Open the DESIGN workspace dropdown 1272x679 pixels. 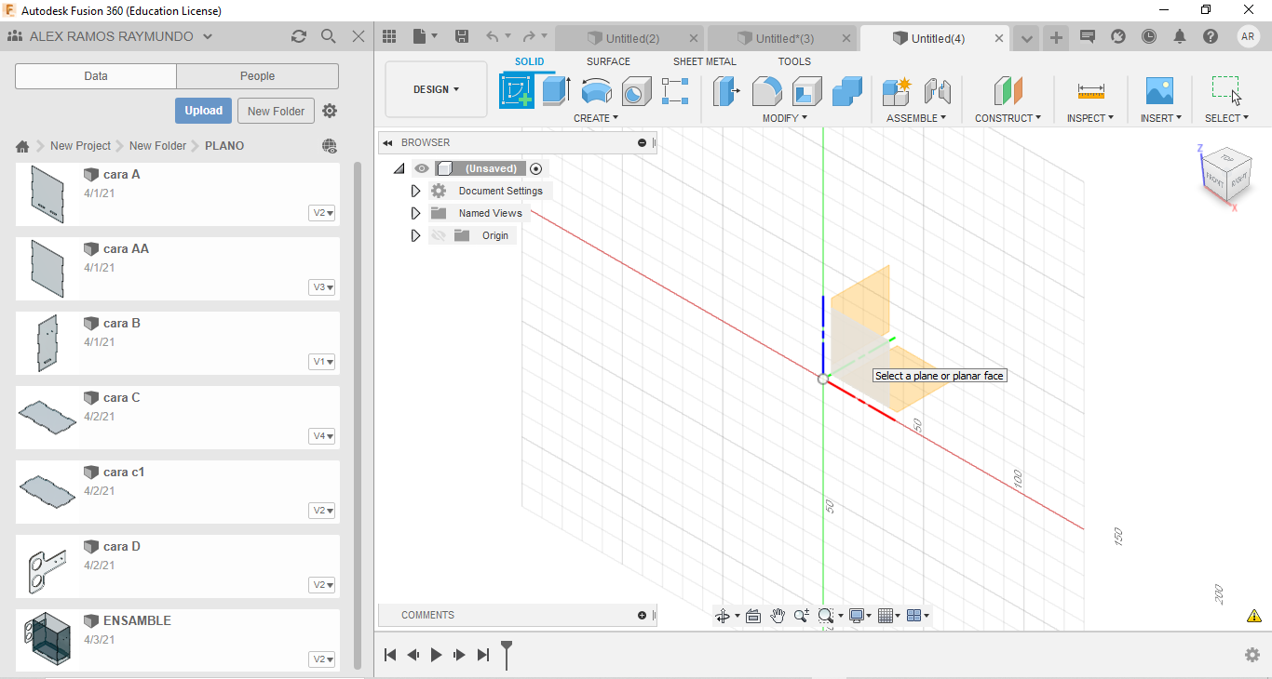[x=436, y=89]
